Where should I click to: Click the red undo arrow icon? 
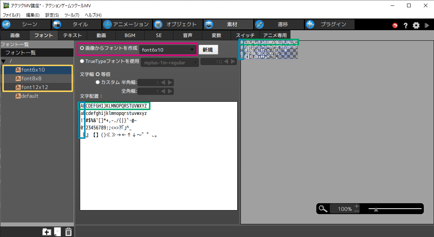pos(395,25)
